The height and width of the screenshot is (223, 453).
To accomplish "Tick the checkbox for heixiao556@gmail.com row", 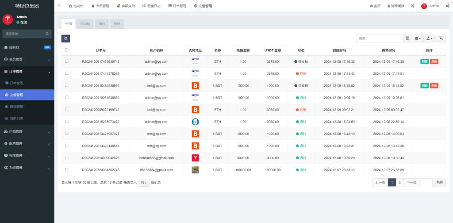I will pos(67,158).
